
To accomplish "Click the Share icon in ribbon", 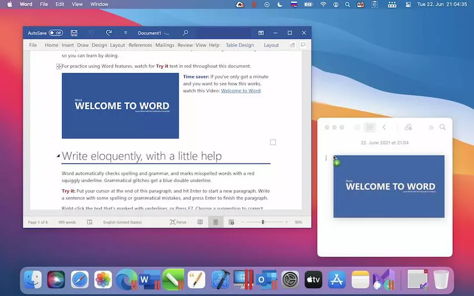I will [x=292, y=45].
